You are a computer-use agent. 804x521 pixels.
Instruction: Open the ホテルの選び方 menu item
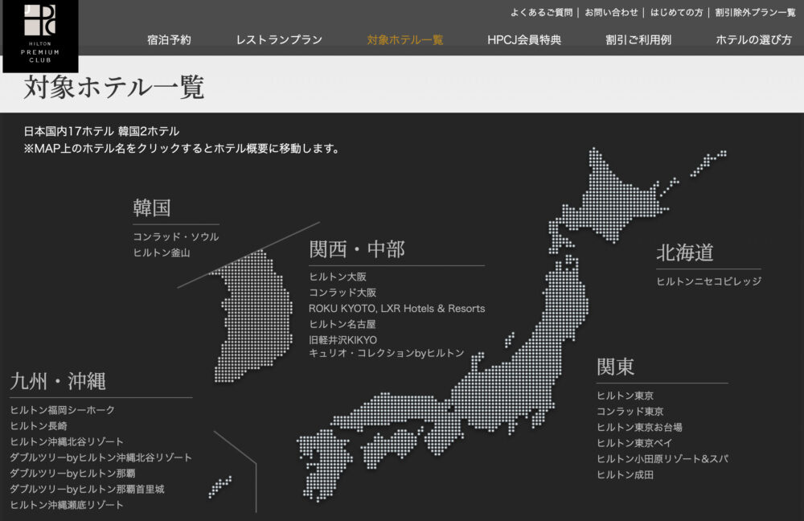point(754,40)
